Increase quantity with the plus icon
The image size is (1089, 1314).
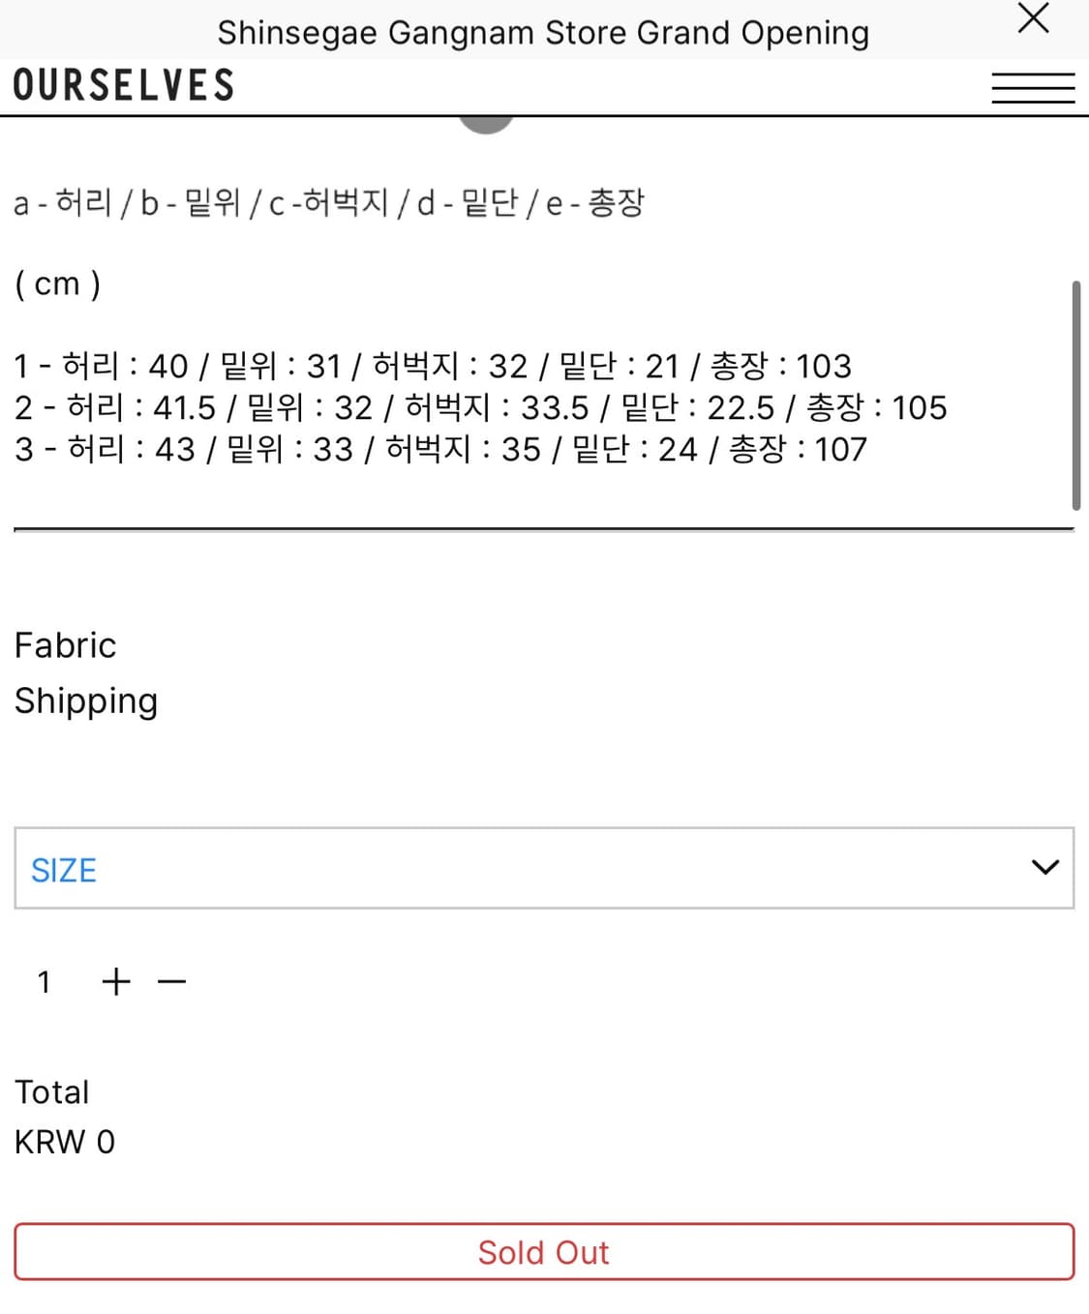point(115,981)
